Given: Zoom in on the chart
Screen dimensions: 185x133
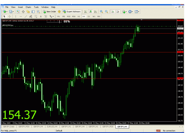Looking at the screenshot, I should click(101, 11).
